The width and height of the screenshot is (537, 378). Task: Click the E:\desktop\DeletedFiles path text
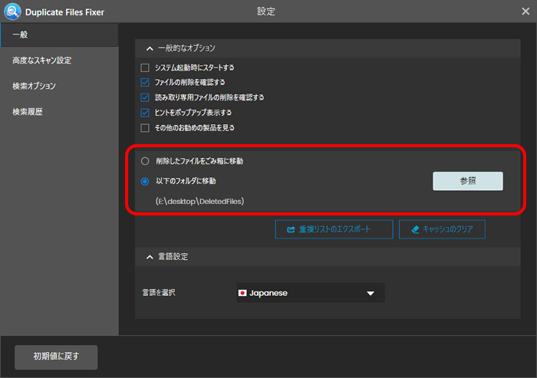pyautogui.click(x=199, y=202)
